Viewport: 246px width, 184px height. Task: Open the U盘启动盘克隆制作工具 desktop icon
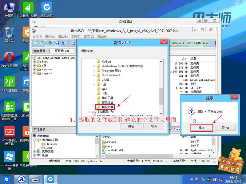point(10,111)
